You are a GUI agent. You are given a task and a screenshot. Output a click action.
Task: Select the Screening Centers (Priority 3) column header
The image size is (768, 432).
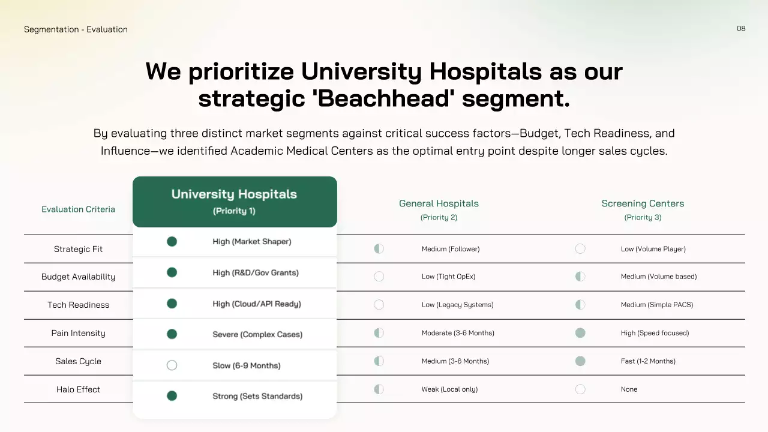point(643,209)
